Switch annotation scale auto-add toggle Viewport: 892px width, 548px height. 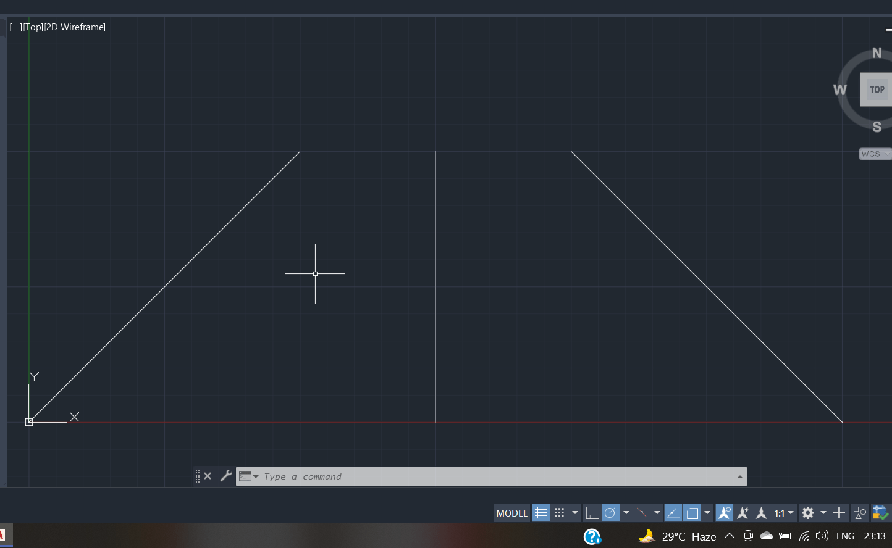[743, 513]
